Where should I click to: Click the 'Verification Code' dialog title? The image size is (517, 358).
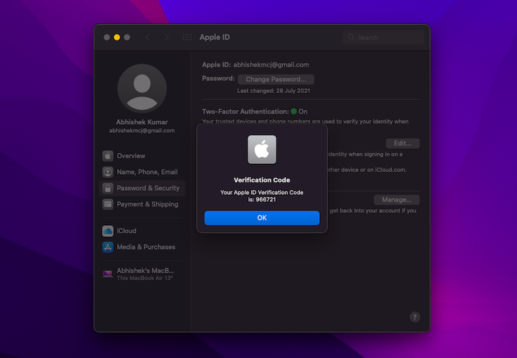262,180
